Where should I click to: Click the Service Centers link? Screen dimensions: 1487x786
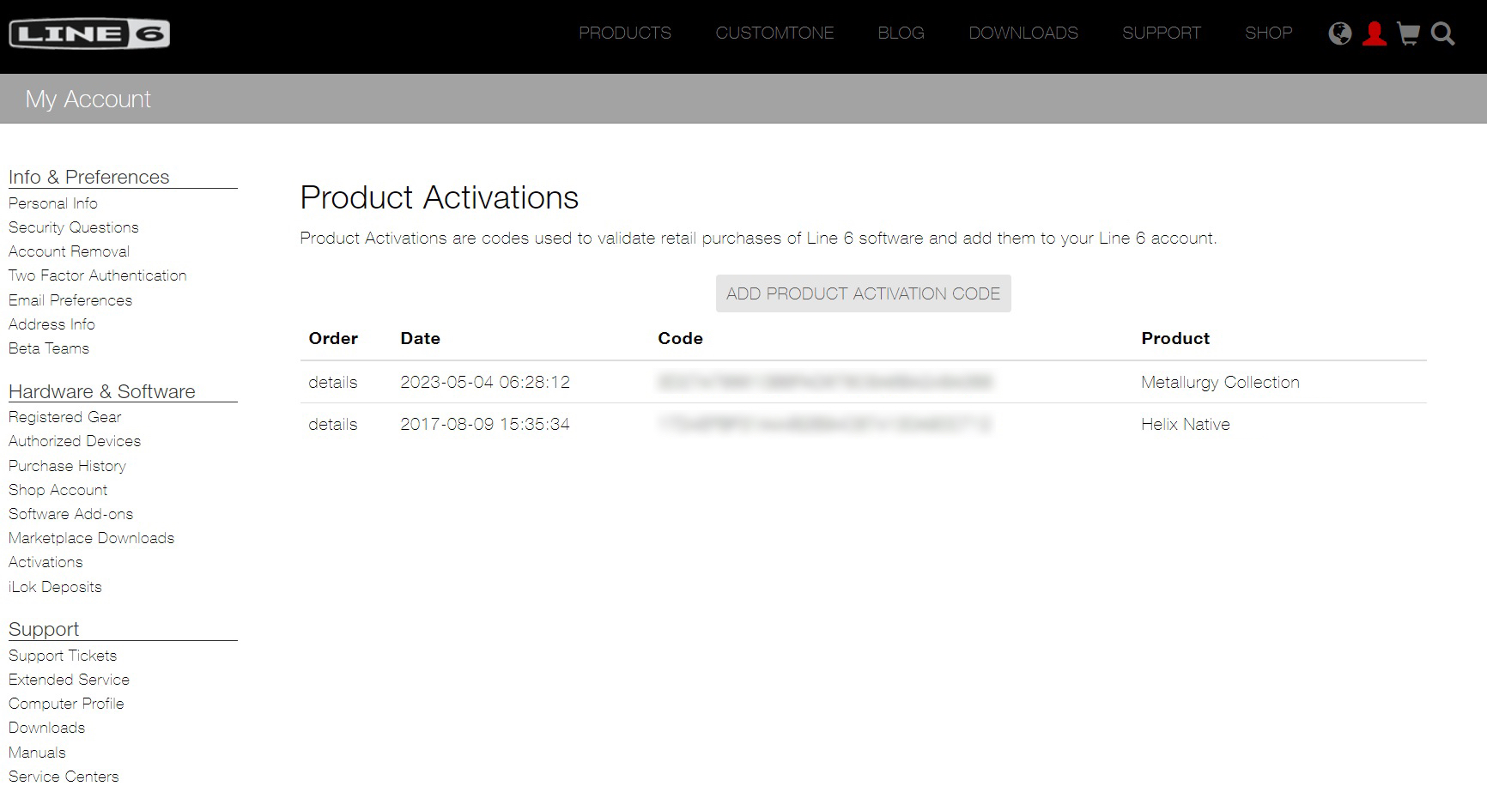64,776
